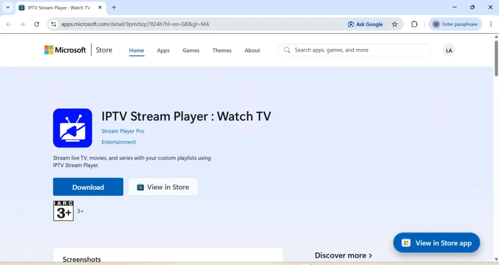Select the IPTV Stream Player browser tab
499x265 pixels.
pyautogui.click(x=60, y=7)
